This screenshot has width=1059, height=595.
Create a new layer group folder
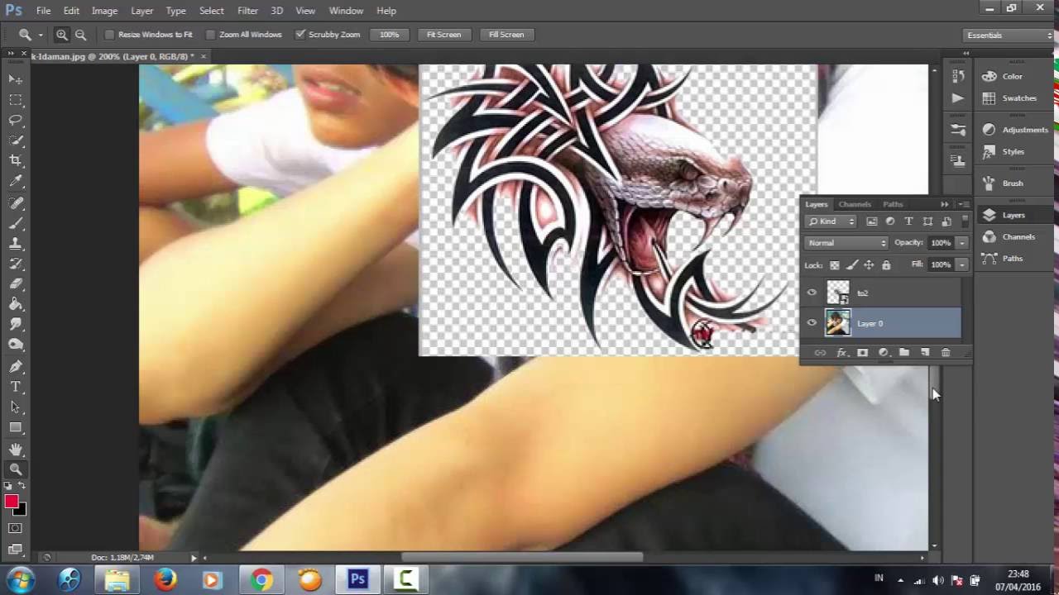pos(904,353)
